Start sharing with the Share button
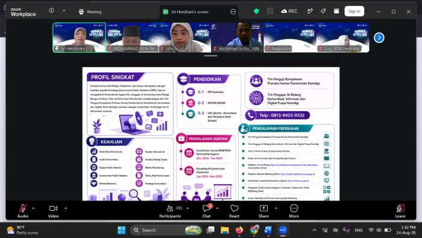This screenshot has width=422, height=238. tap(264, 211)
